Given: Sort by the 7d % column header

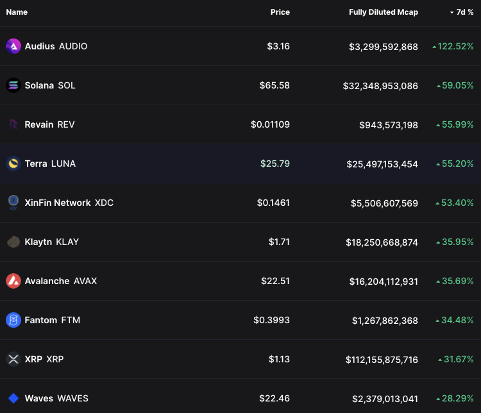Looking at the screenshot, I should 462,12.
